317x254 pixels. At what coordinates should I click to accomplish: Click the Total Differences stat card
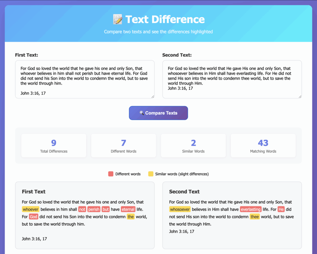click(54, 145)
